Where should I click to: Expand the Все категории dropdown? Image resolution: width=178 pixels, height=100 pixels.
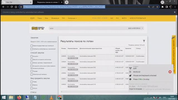coord(135,28)
